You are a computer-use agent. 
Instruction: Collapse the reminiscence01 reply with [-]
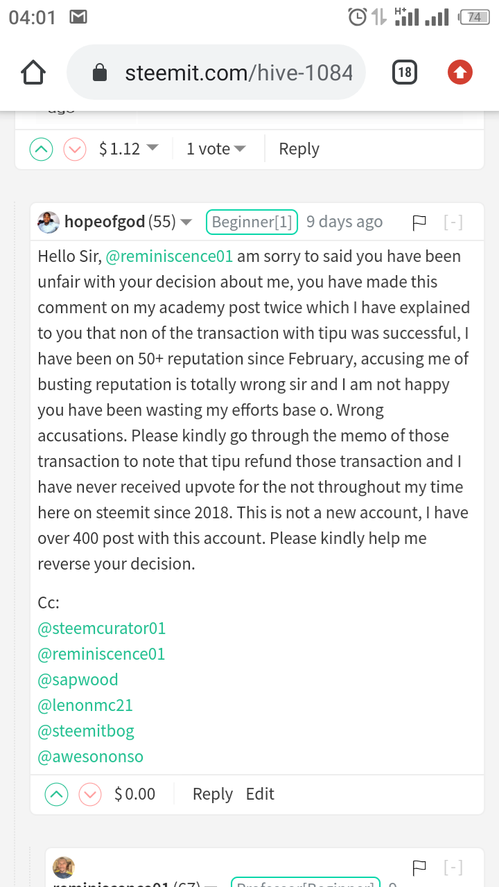coord(453,867)
